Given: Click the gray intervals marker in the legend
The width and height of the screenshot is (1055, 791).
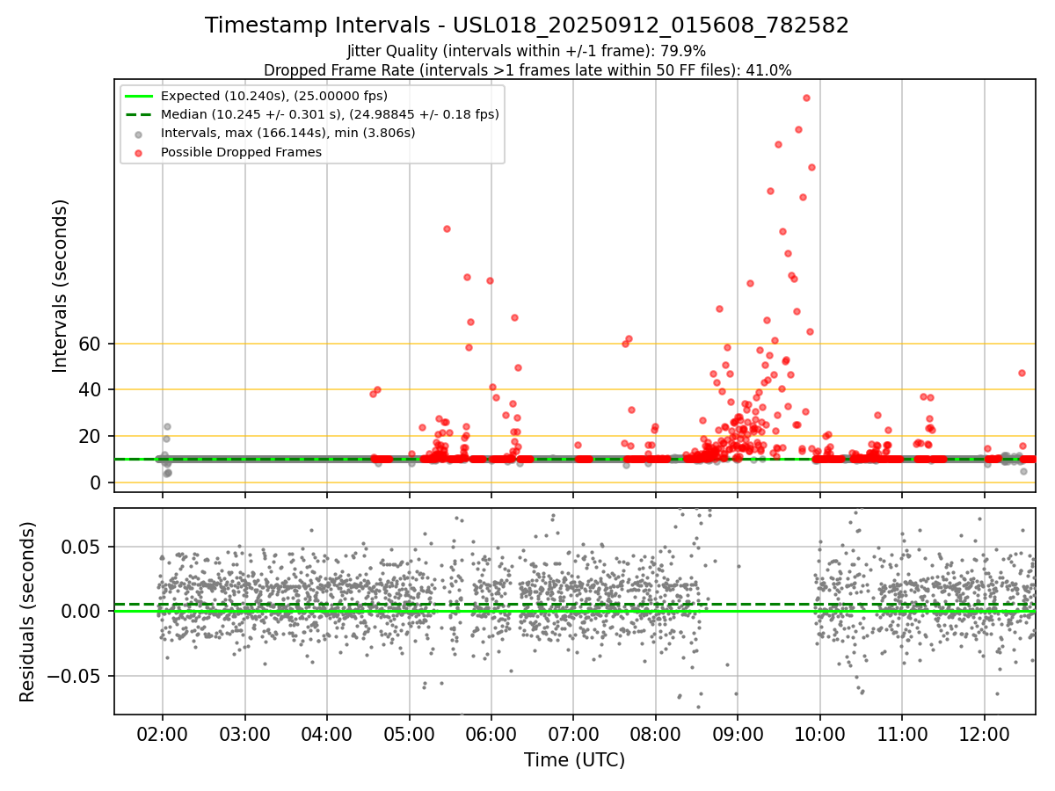Looking at the screenshot, I should pyautogui.click(x=138, y=134).
